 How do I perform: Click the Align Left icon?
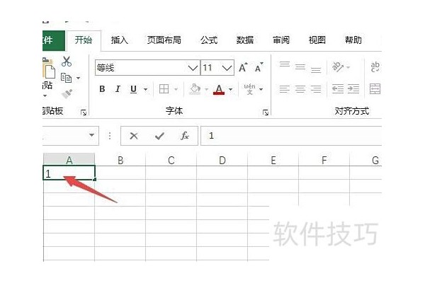pyautogui.click(x=285, y=89)
